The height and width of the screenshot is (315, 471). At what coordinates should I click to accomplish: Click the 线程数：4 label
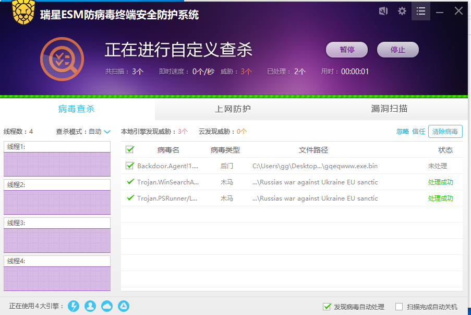(18, 132)
